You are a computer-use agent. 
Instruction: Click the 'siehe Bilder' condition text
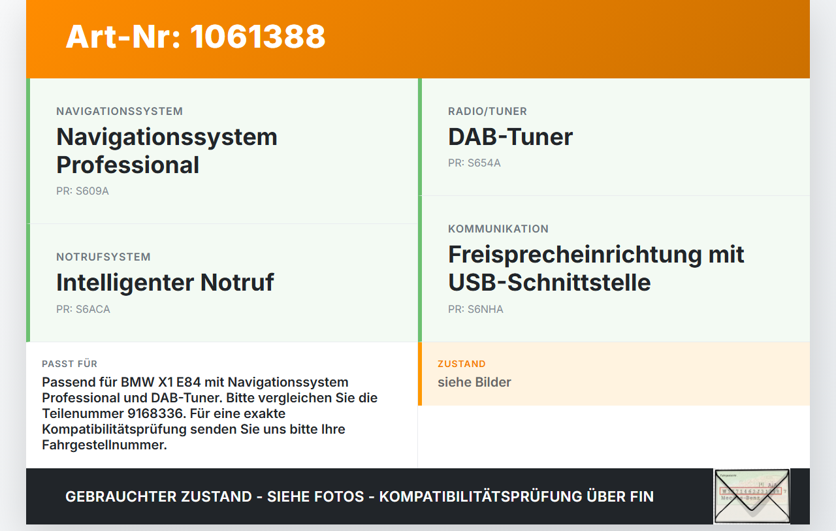tap(474, 382)
